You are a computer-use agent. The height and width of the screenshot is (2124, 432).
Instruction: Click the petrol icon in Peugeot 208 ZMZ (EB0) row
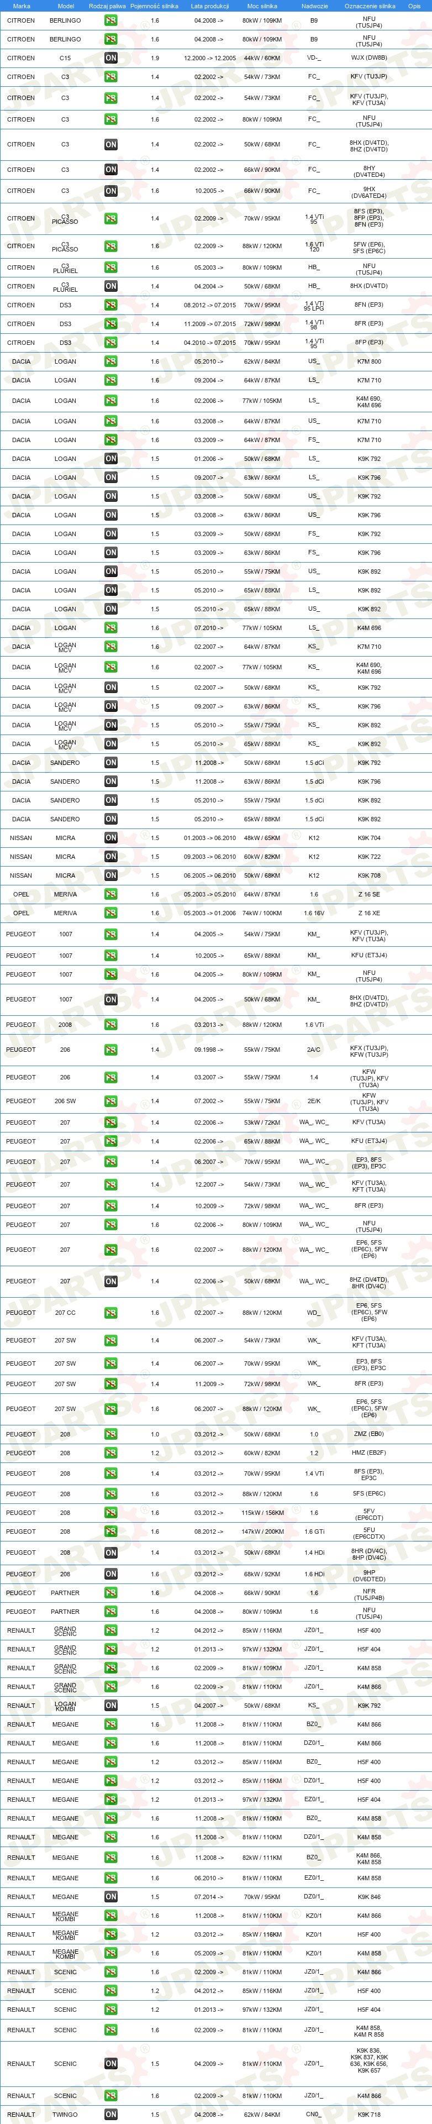click(110, 1434)
